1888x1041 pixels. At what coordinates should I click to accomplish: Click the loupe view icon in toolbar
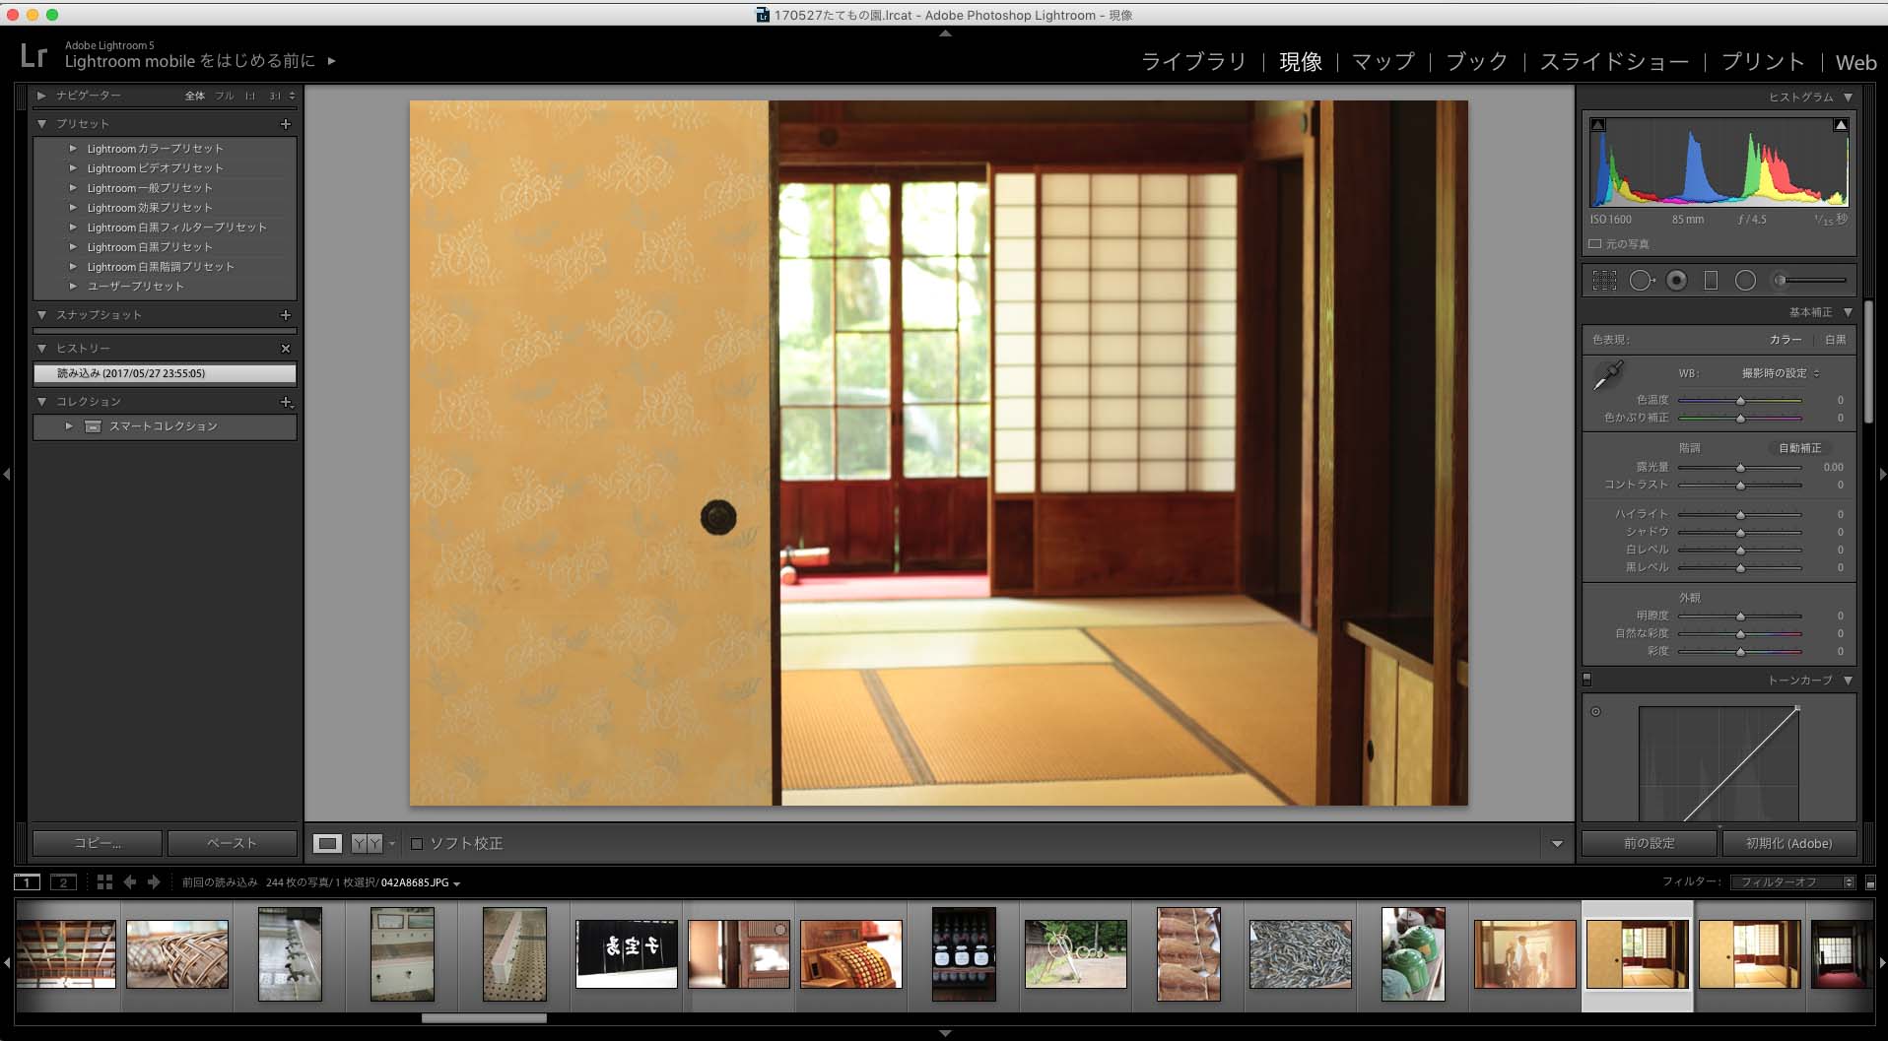327,844
